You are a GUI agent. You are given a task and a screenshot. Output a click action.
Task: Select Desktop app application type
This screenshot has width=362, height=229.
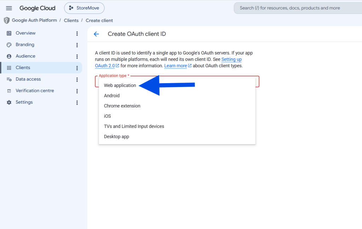[x=177, y=136]
